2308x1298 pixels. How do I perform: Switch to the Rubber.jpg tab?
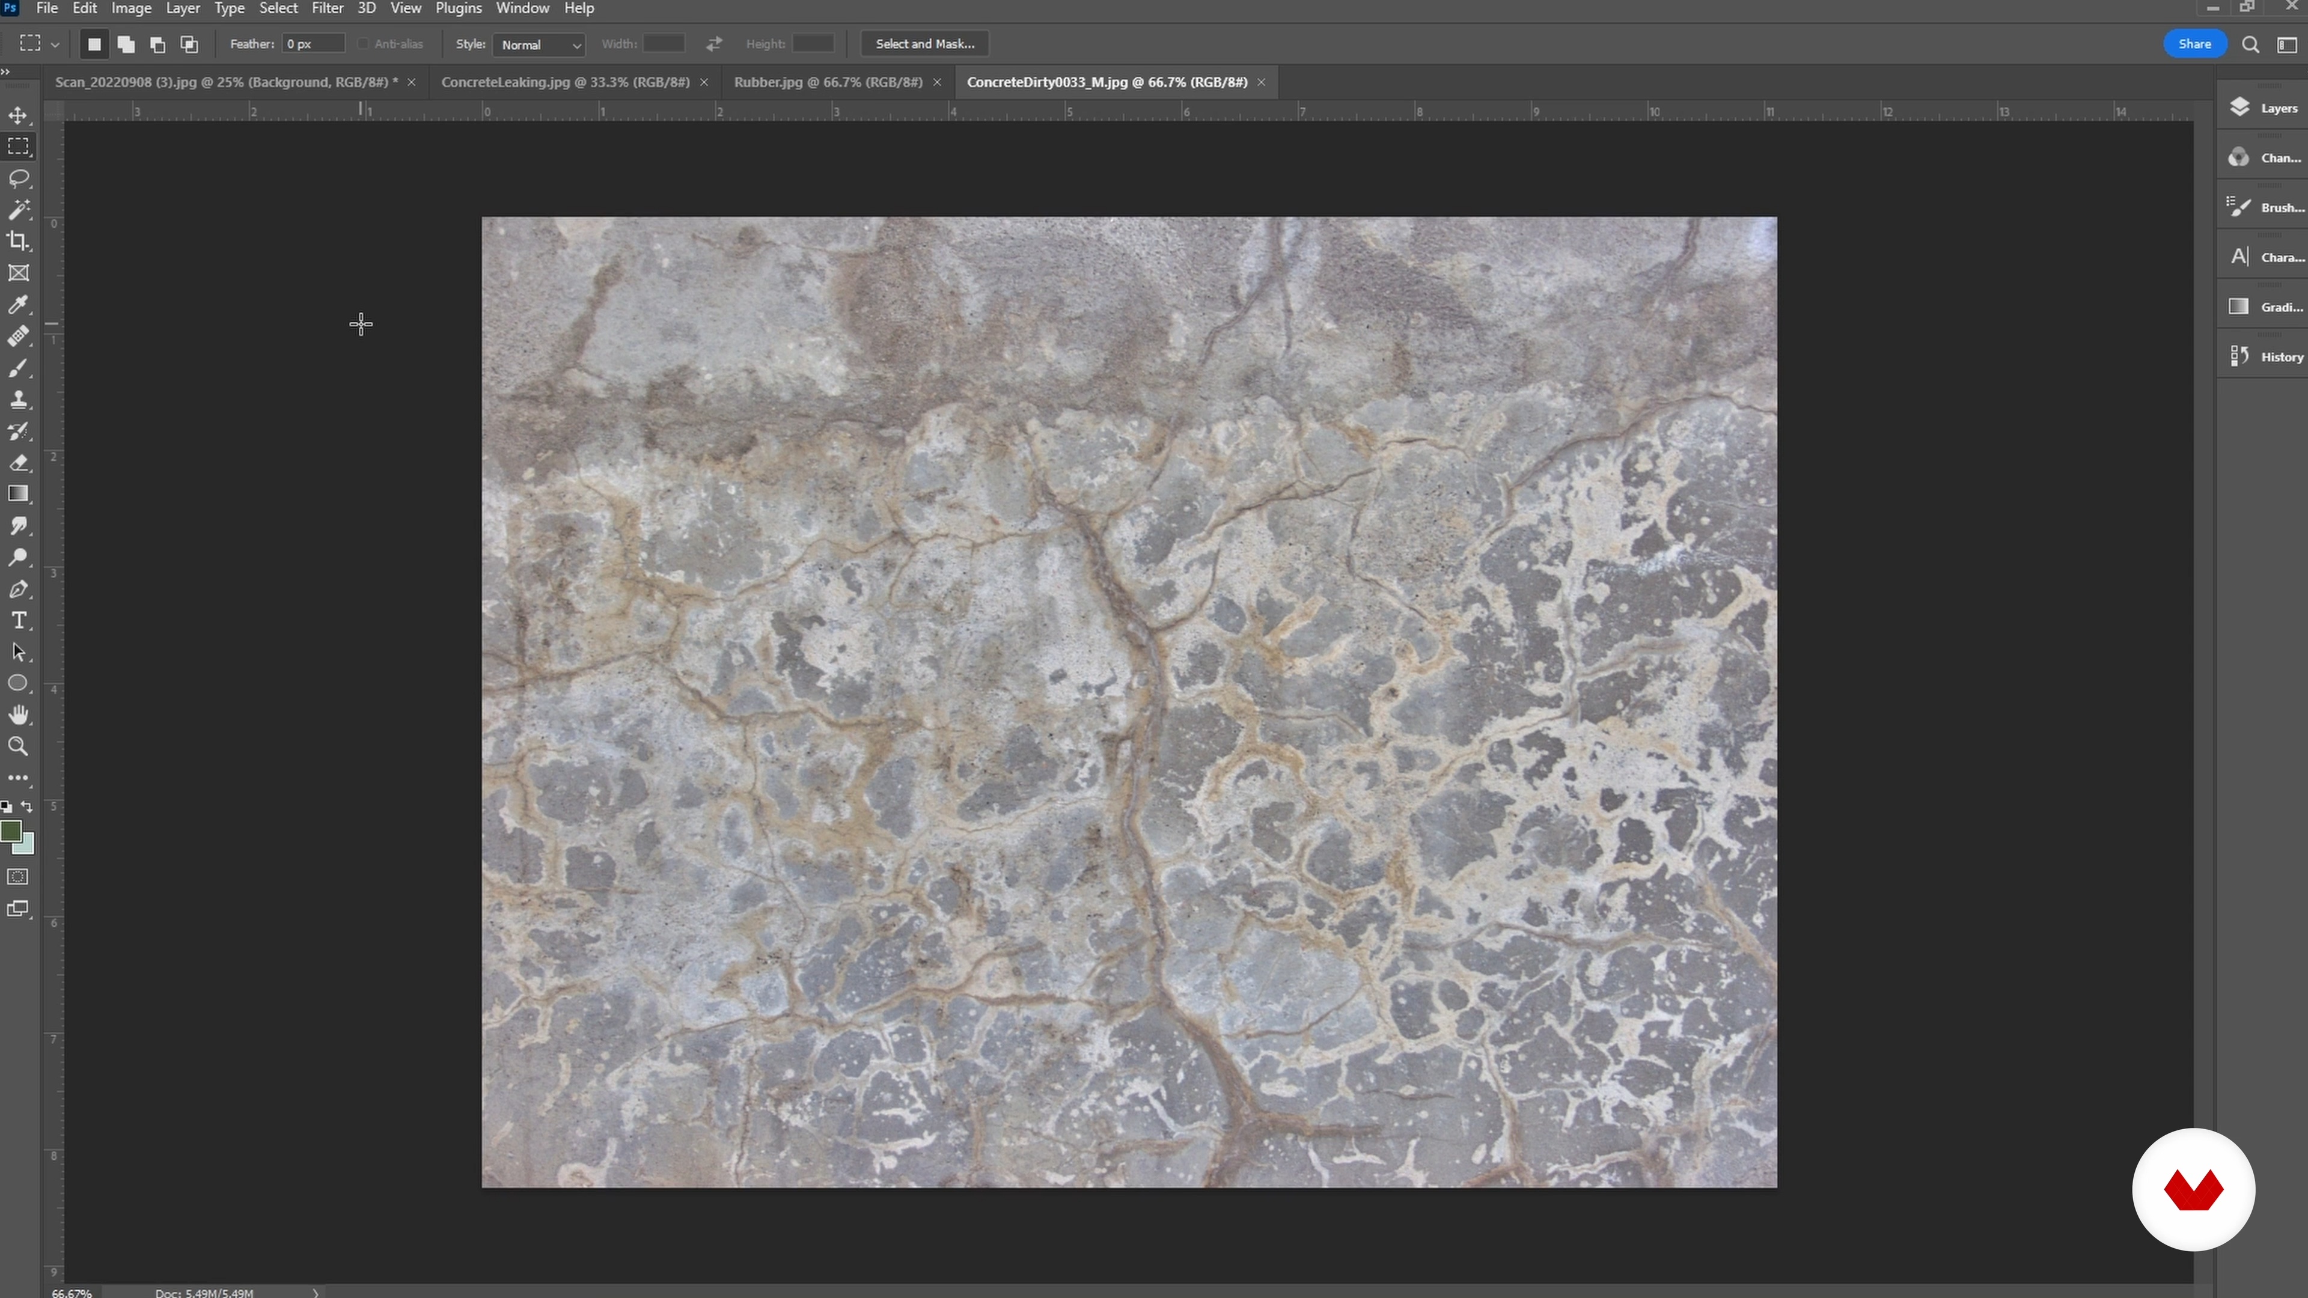[x=828, y=82]
